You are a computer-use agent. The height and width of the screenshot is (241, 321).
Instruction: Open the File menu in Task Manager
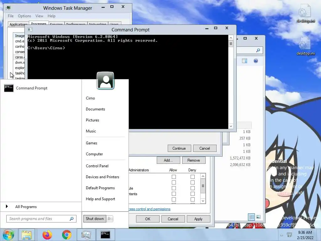point(11,16)
